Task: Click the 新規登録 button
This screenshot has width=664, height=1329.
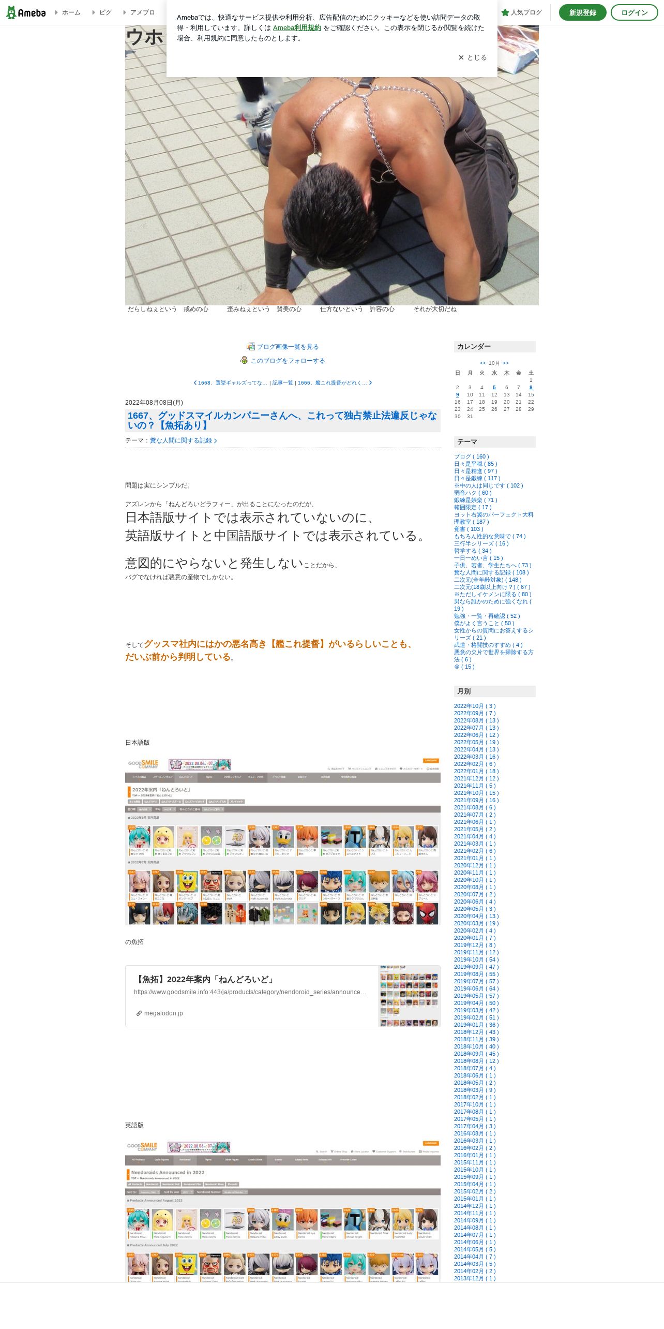Action: (582, 12)
